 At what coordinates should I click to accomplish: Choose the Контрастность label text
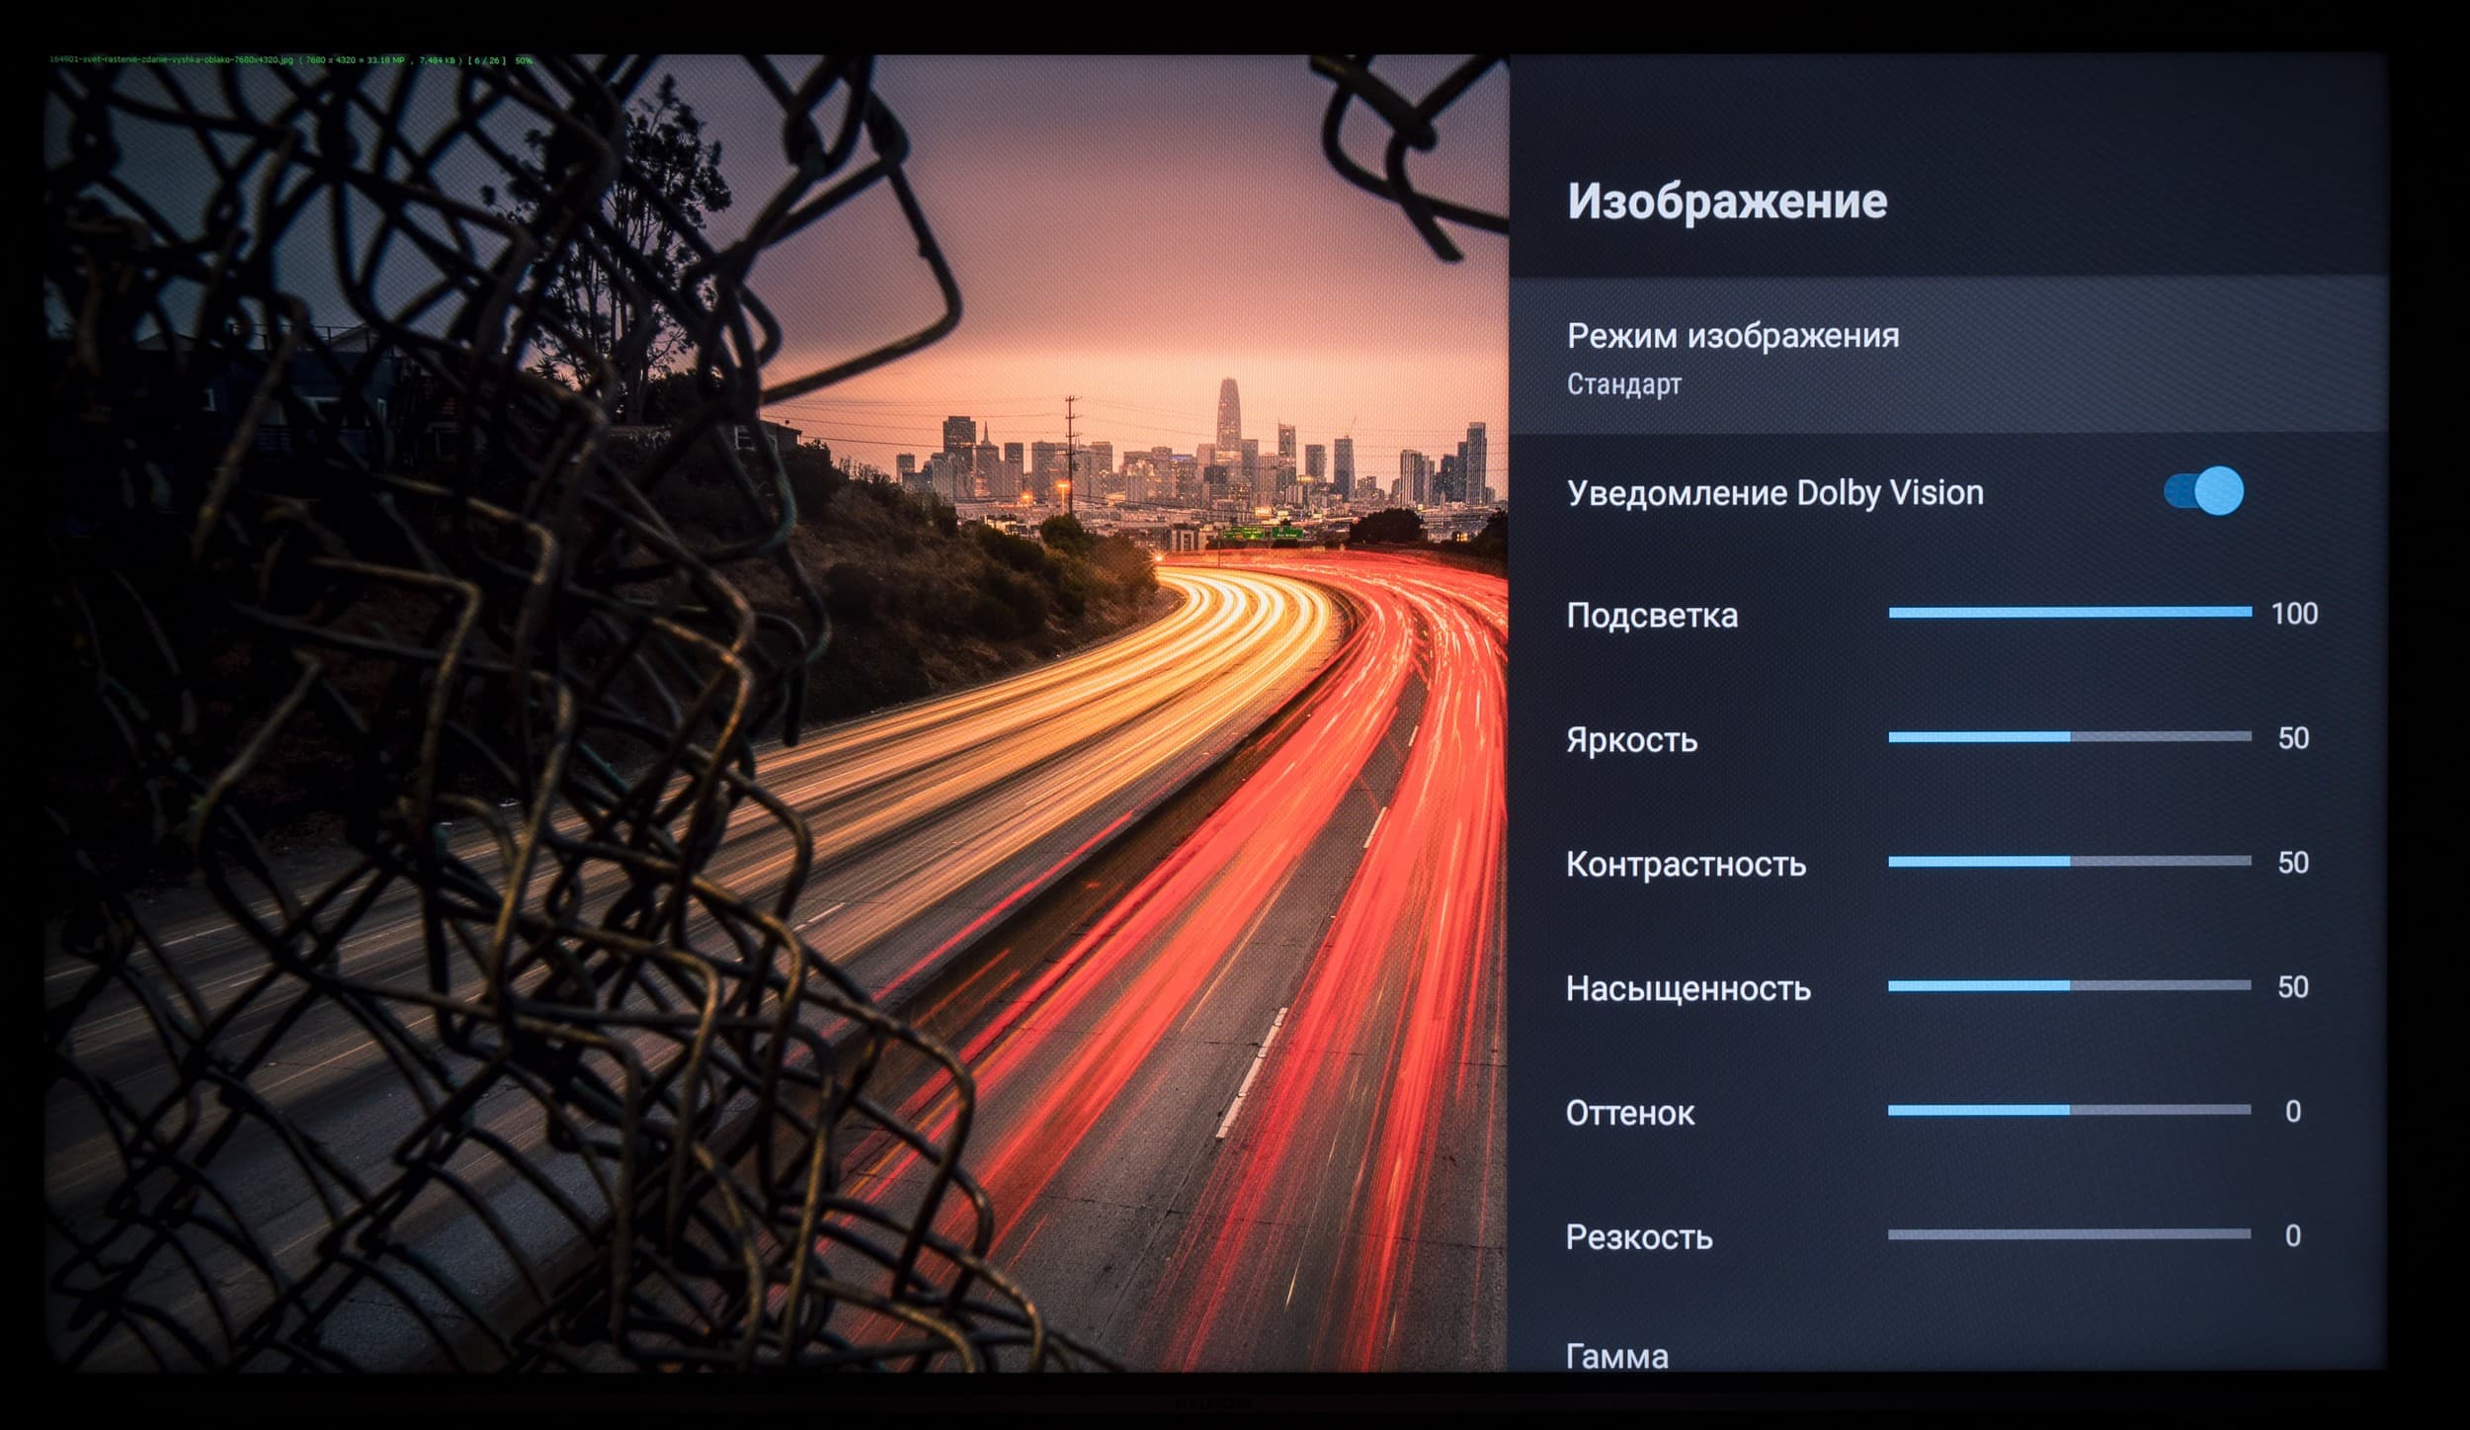click(x=1686, y=864)
